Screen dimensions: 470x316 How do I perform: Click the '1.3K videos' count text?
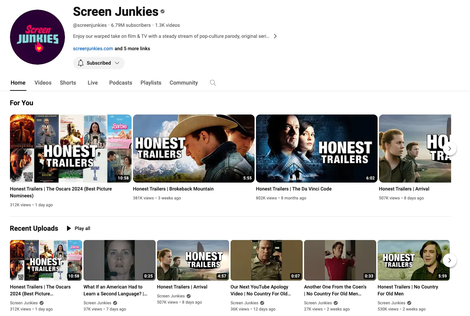167,25
